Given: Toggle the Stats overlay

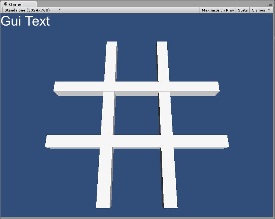Looking at the screenshot, I should pos(243,10).
